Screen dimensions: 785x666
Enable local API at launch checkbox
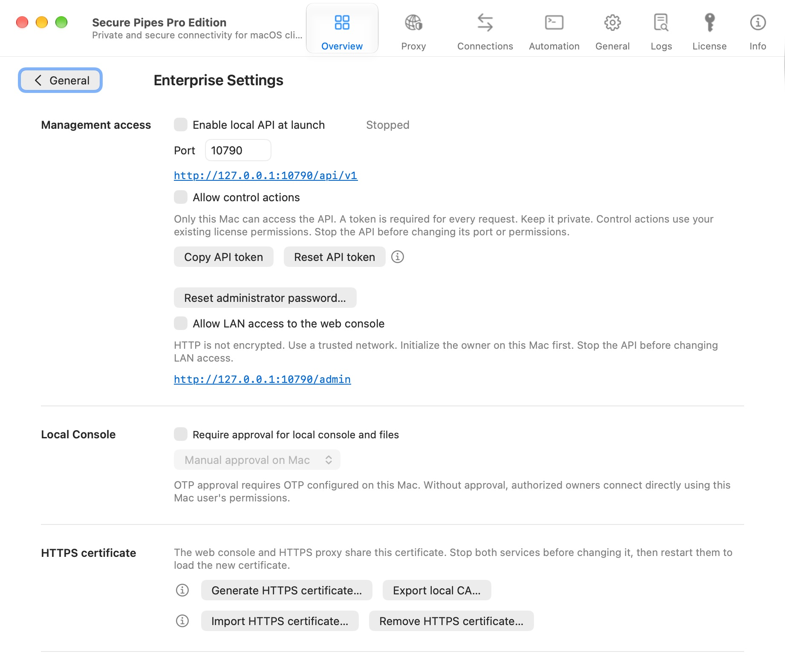[181, 125]
